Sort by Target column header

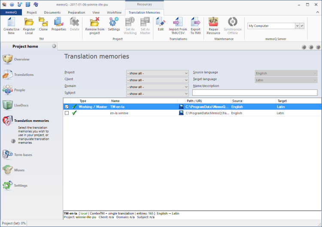[x=298, y=101]
